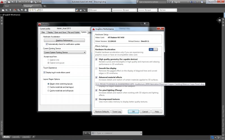
Task: Toggle Per-pixel lighting (Phong) checkbox
Action: coord(96,90)
